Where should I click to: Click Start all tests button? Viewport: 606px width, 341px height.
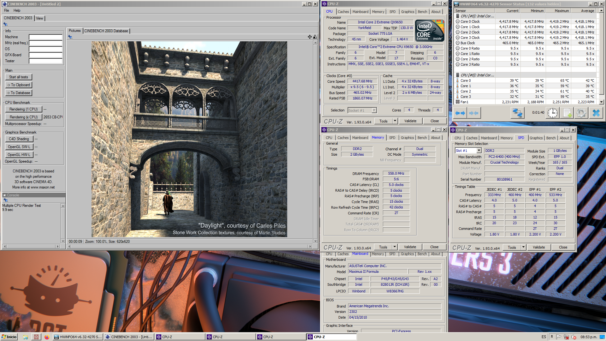pyautogui.click(x=19, y=77)
